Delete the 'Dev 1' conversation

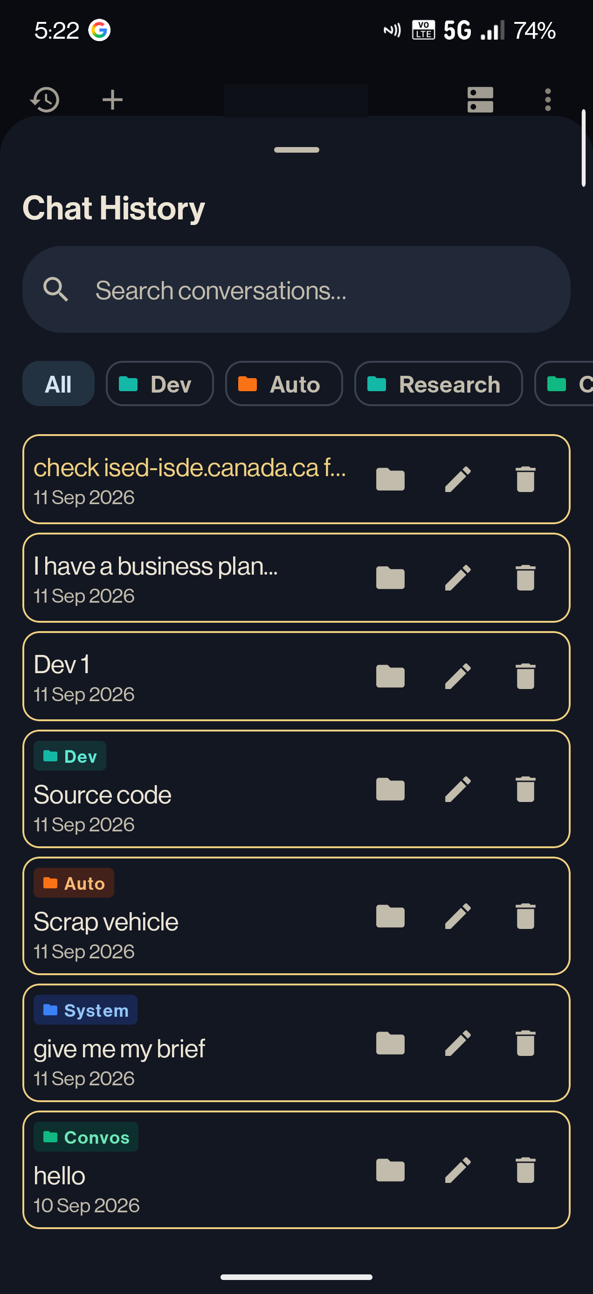525,676
